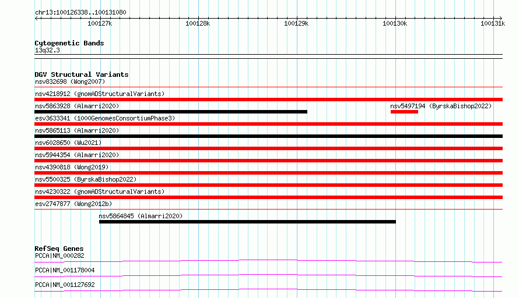The height and width of the screenshot is (298, 519).
Task: Select the PCCA|NM_001127692 transcript label
Action: pyautogui.click(x=65, y=285)
